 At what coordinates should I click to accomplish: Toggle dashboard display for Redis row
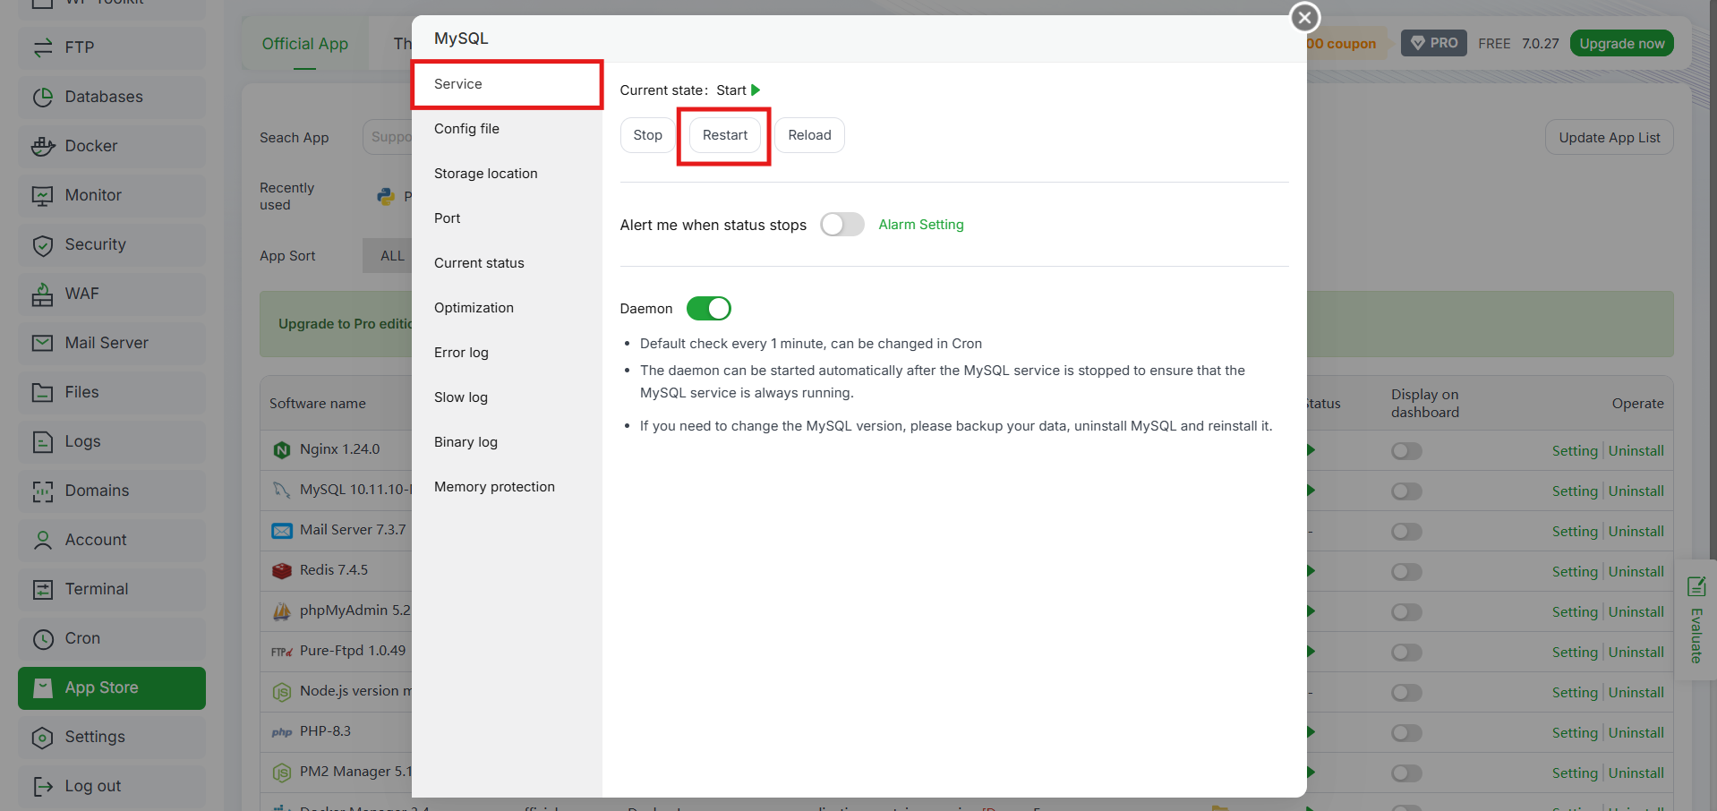[x=1406, y=572]
